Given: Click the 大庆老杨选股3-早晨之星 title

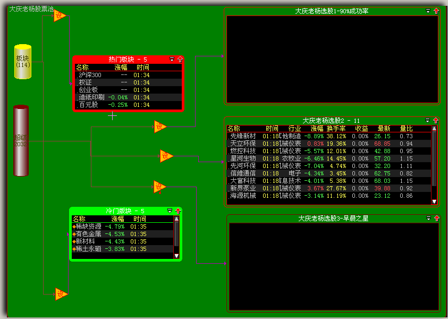Looking at the screenshot, I should tap(333, 219).
